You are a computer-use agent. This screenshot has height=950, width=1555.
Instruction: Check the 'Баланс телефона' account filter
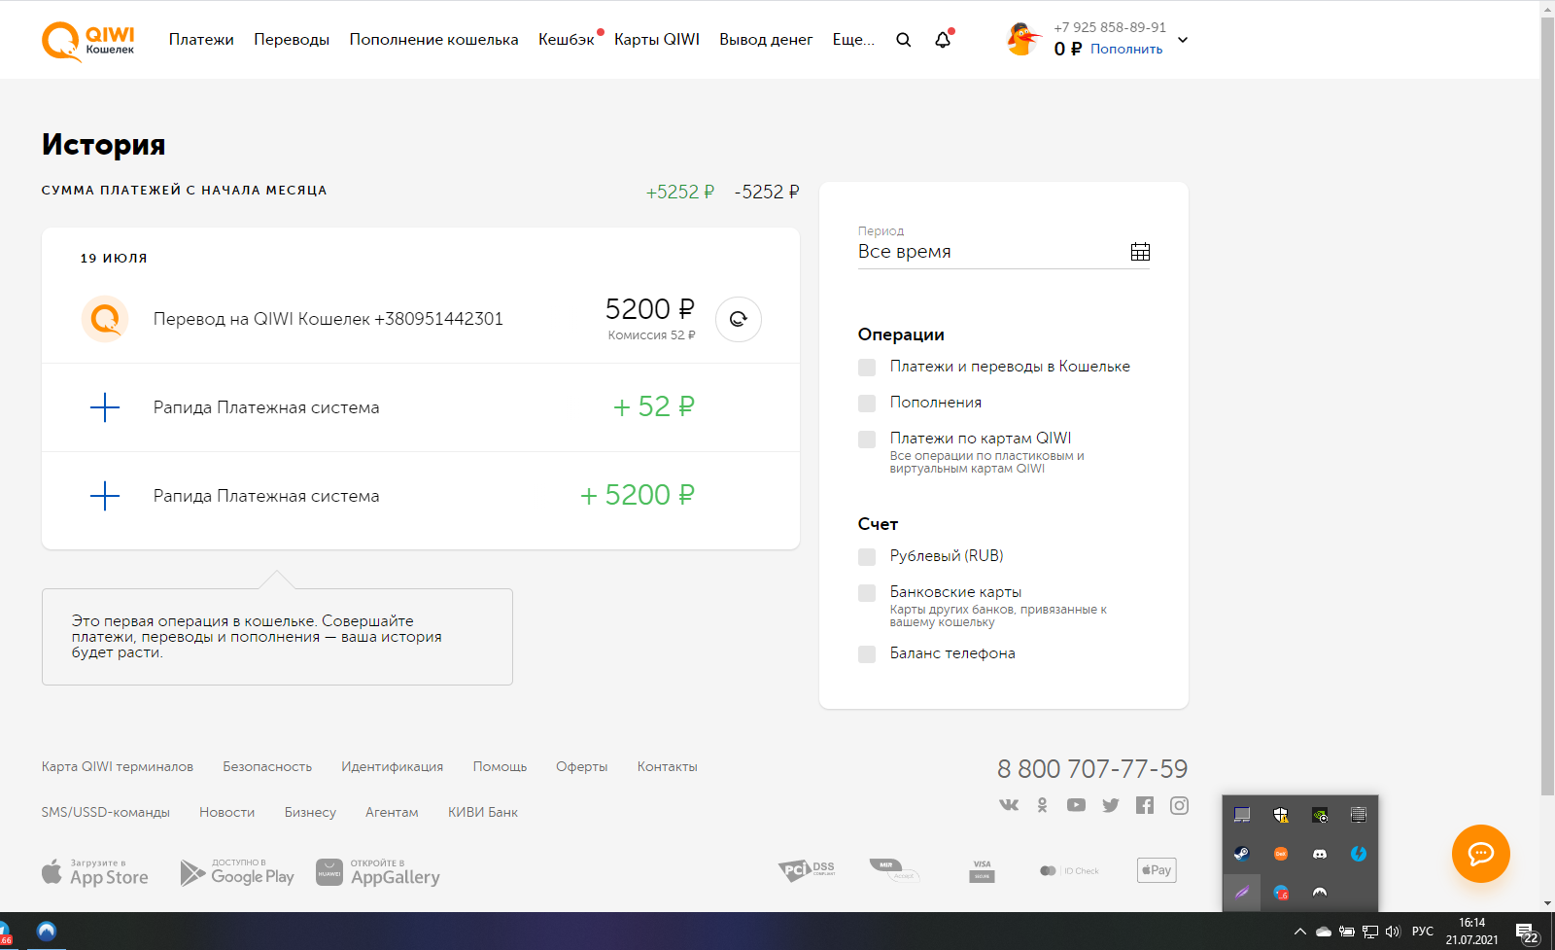click(867, 654)
